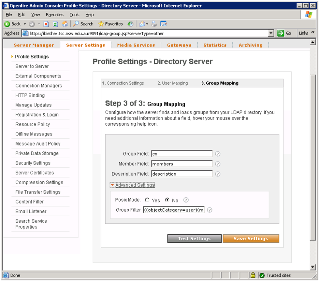Click the browser Back arrow icon
This screenshot has width=319, height=281.
point(7,24)
